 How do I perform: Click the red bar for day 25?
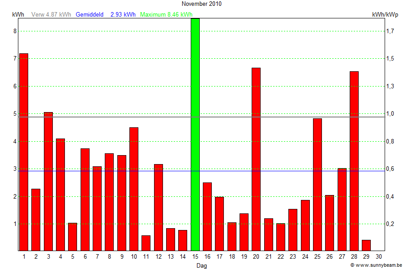[x=317, y=185]
